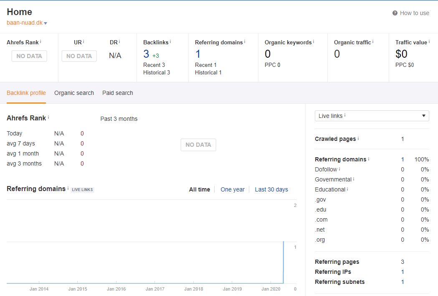Viewport: 438px width, 296px height.
Task: Click the info icon beside Backlinks
Action: [170, 42]
